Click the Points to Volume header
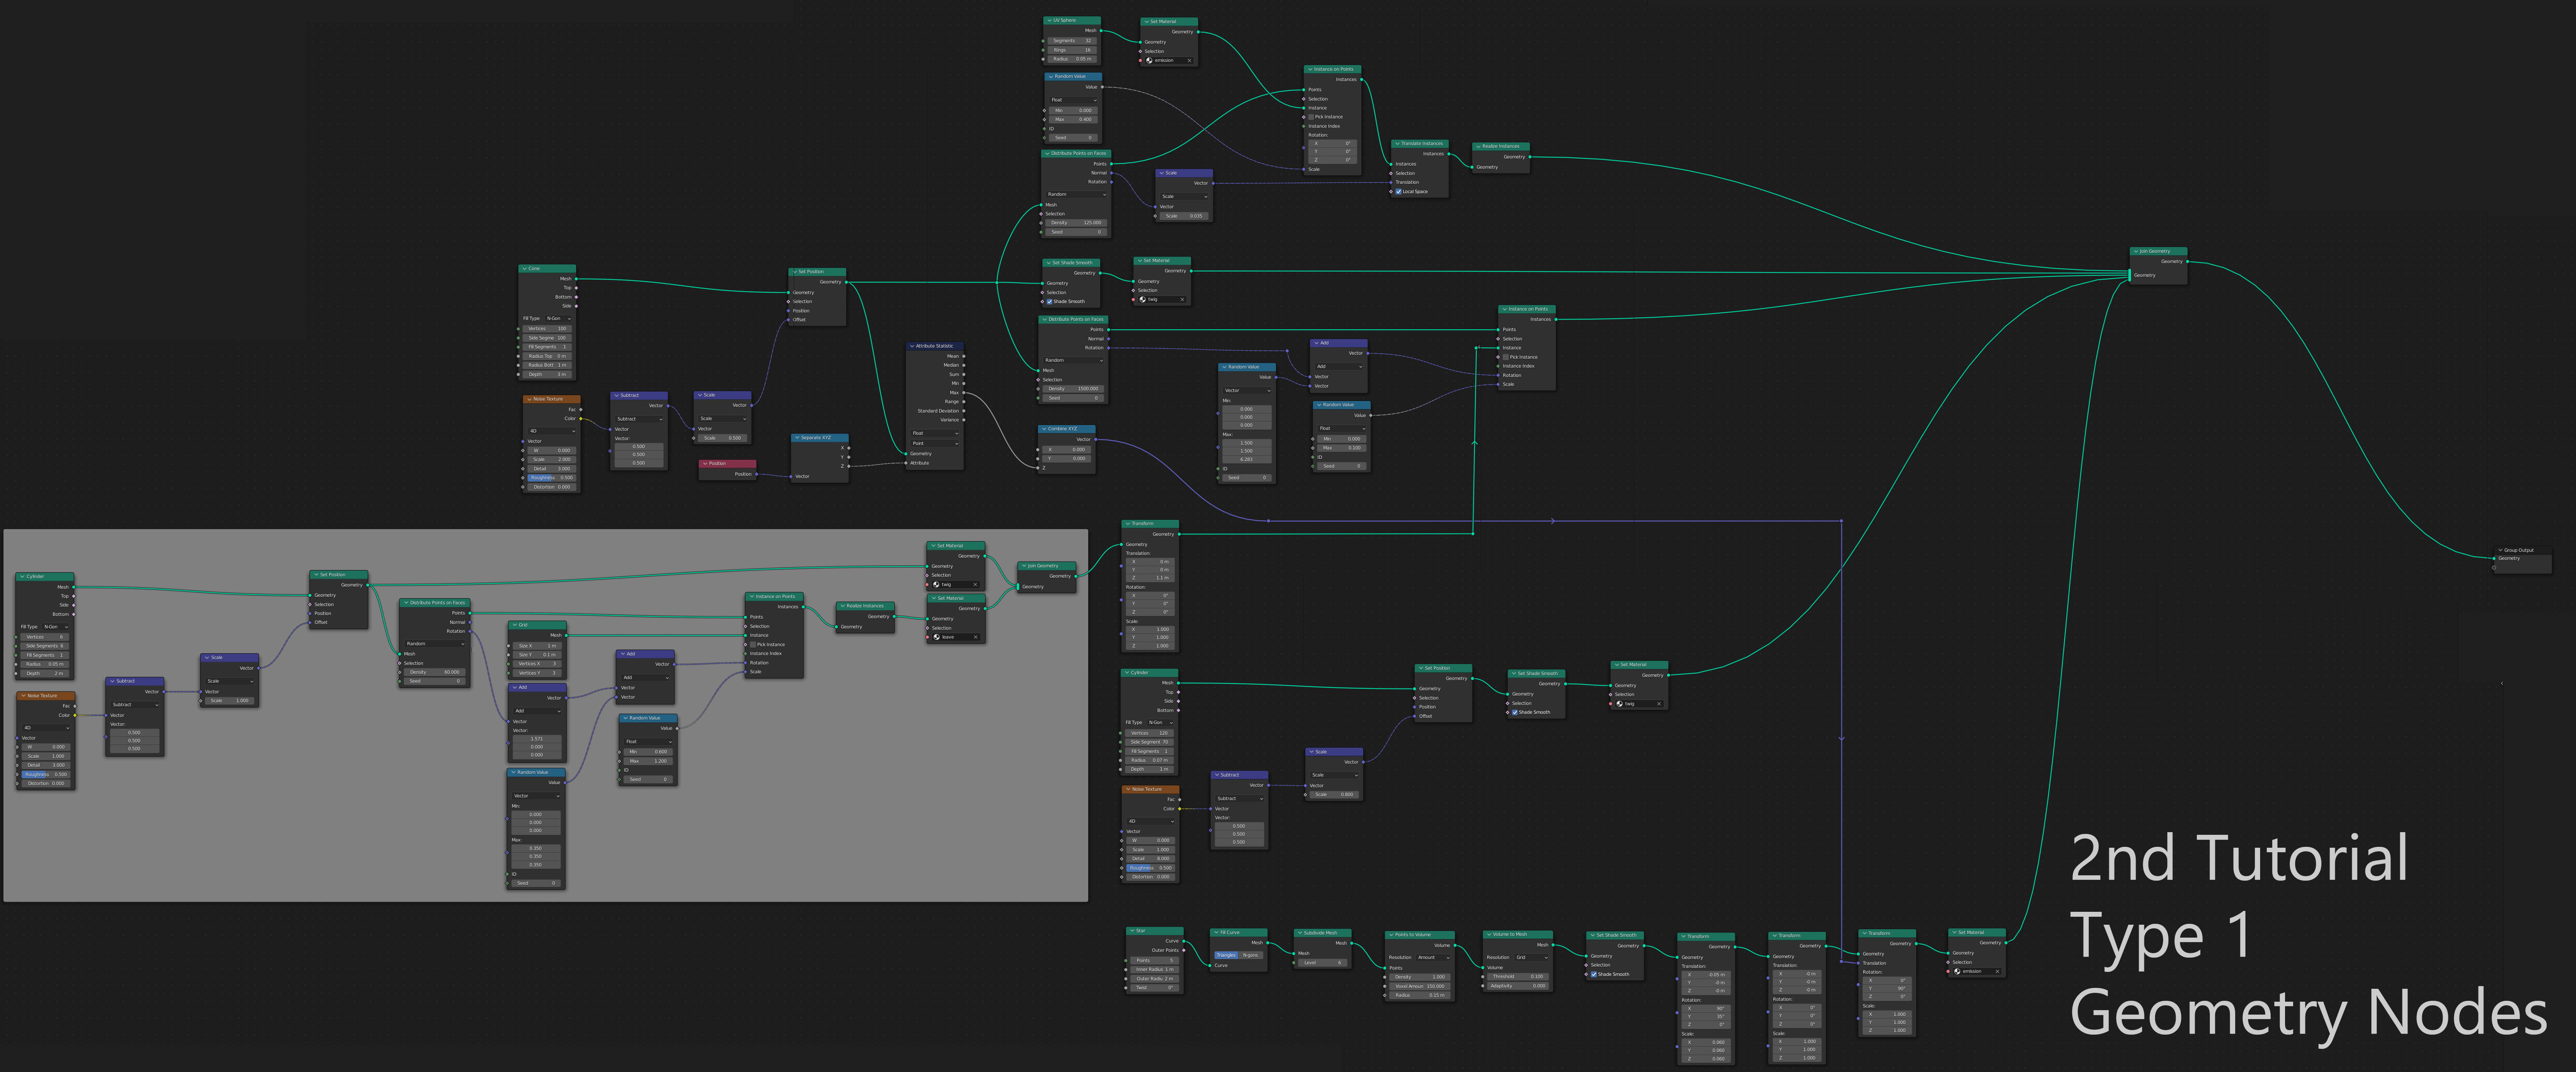 click(1413, 935)
